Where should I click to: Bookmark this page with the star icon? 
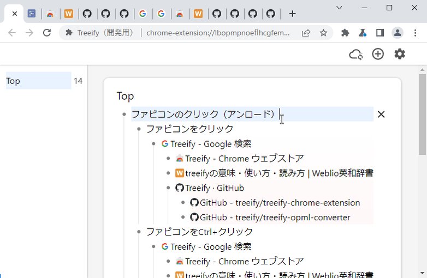(x=323, y=33)
